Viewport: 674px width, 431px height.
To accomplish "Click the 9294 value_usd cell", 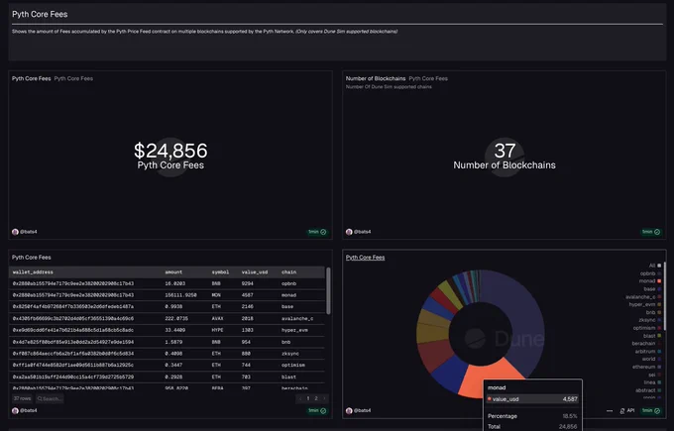I will 247,283.
